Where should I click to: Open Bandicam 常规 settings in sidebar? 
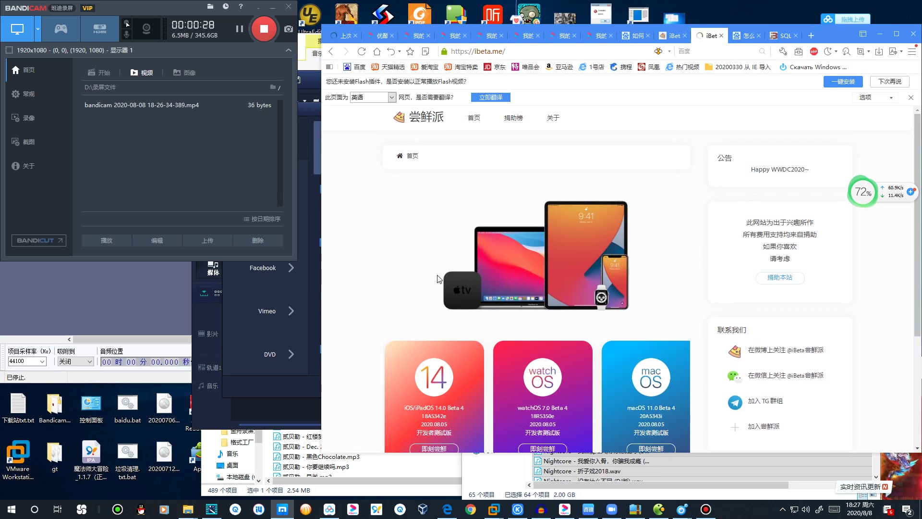pos(23,94)
